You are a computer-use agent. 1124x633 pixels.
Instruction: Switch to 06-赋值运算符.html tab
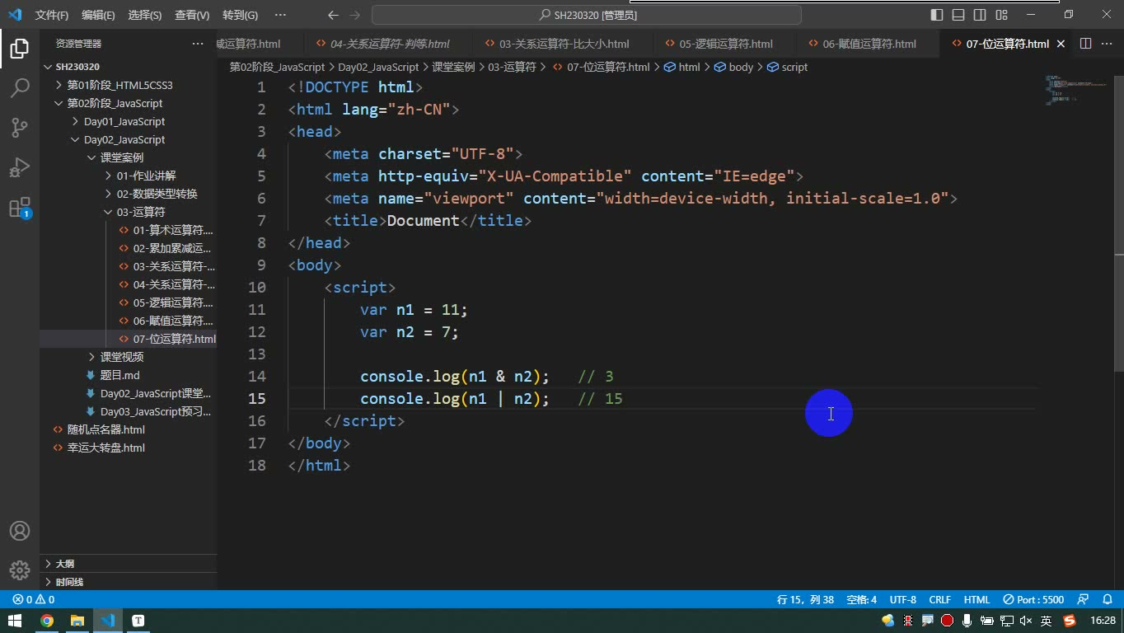[868, 44]
